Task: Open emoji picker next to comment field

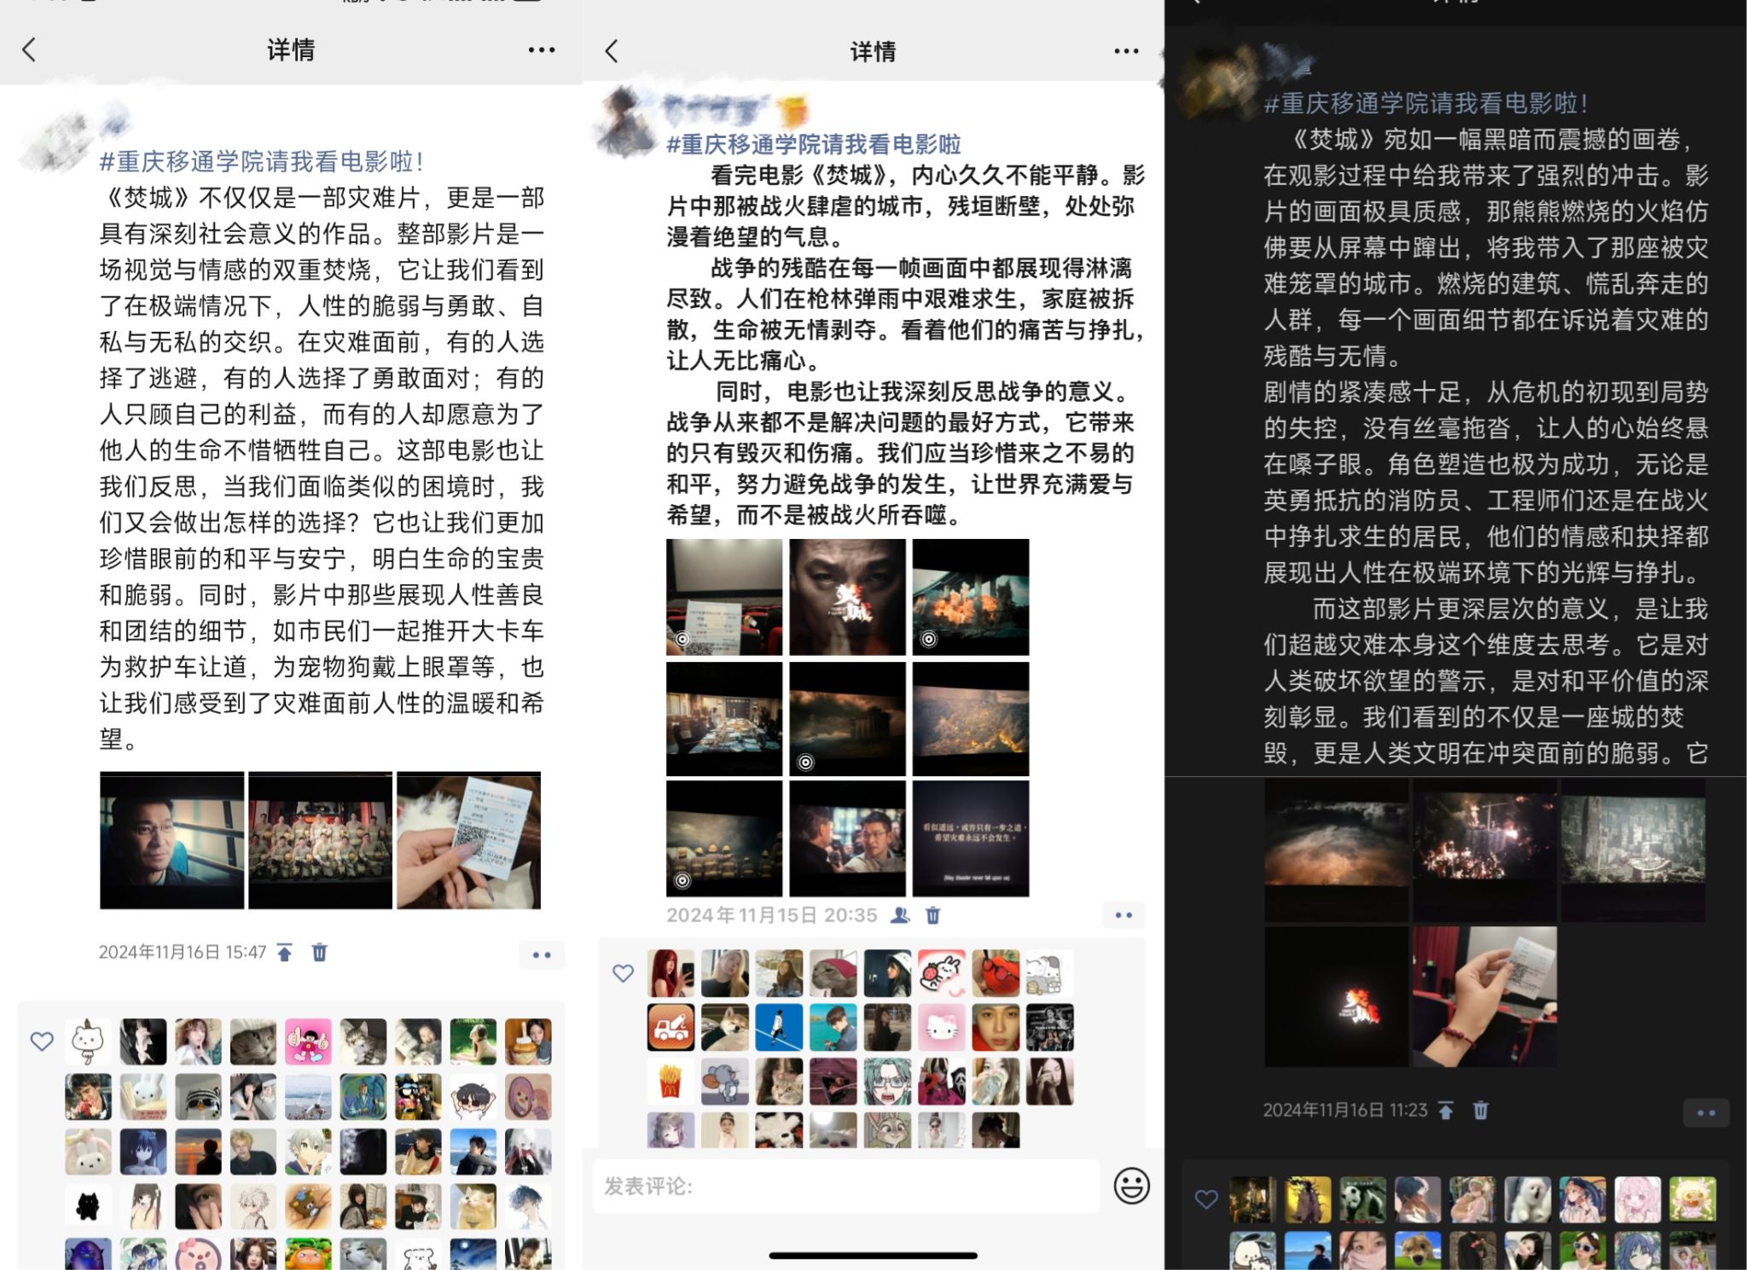Action: [x=1131, y=1186]
